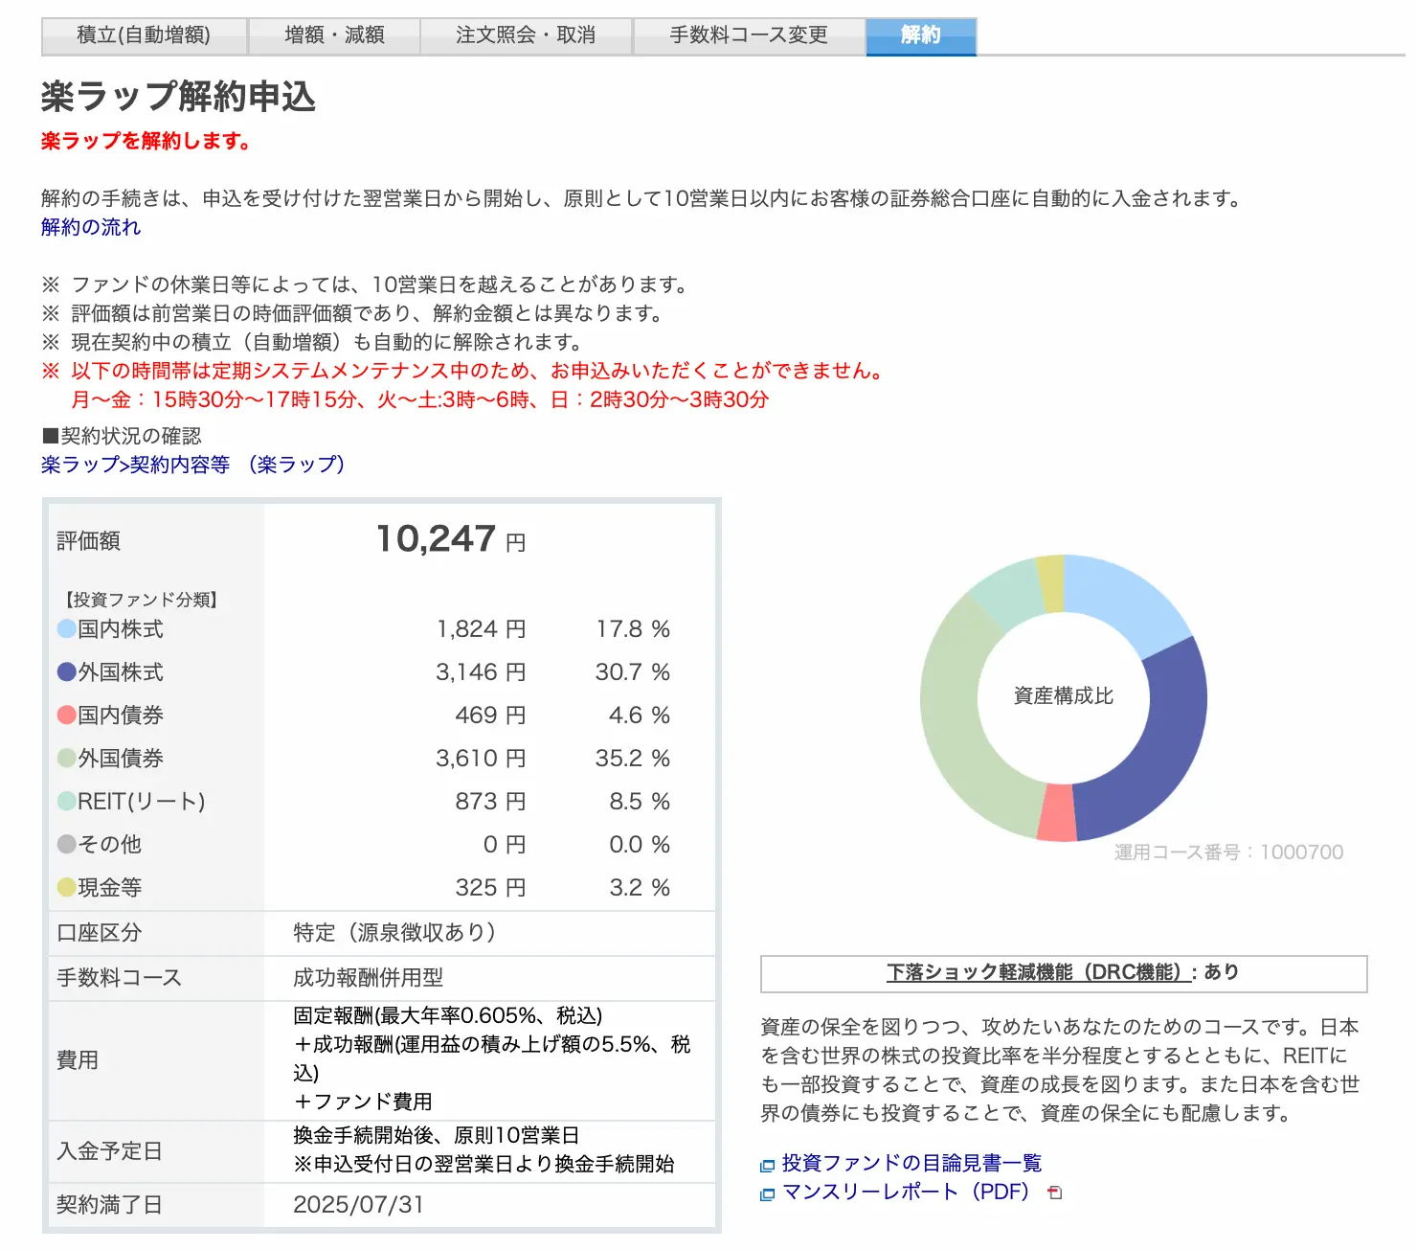Click the 10,247 円 valuation amount
1417x1250 pixels.
(450, 539)
